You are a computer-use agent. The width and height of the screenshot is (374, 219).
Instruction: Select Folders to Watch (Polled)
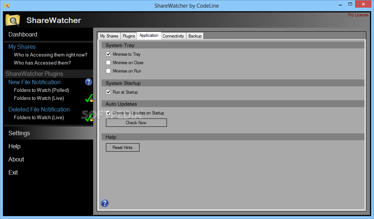coord(42,90)
